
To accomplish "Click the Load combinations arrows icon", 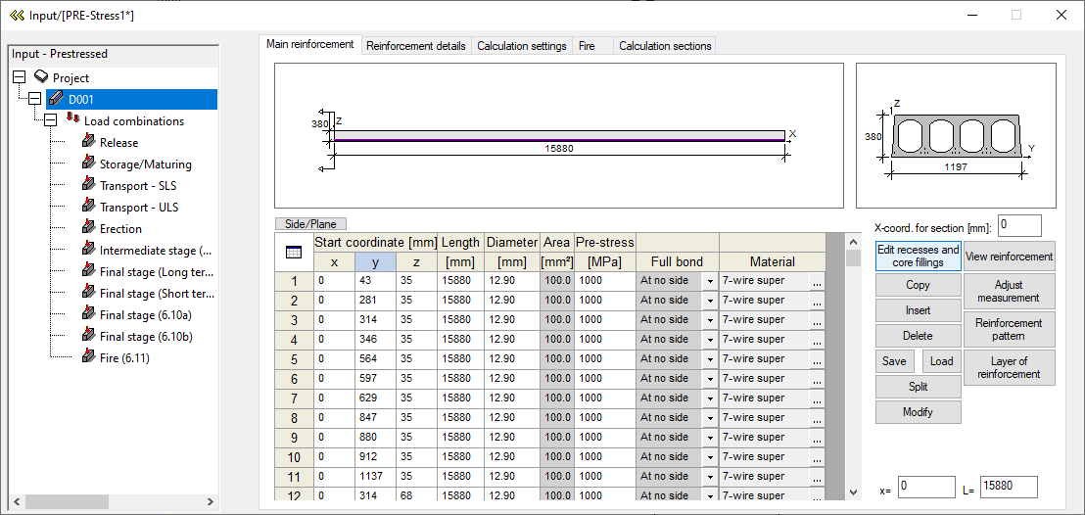I will click(x=71, y=120).
